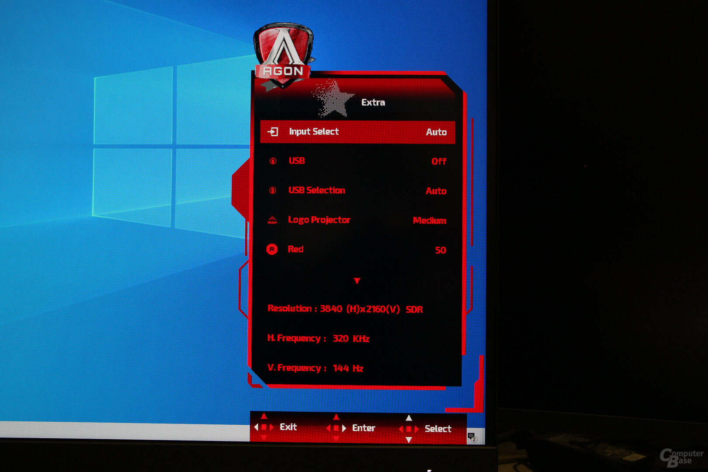Image resolution: width=708 pixels, height=472 pixels.
Task: Click the SDR indicator text
Action: tap(414, 309)
